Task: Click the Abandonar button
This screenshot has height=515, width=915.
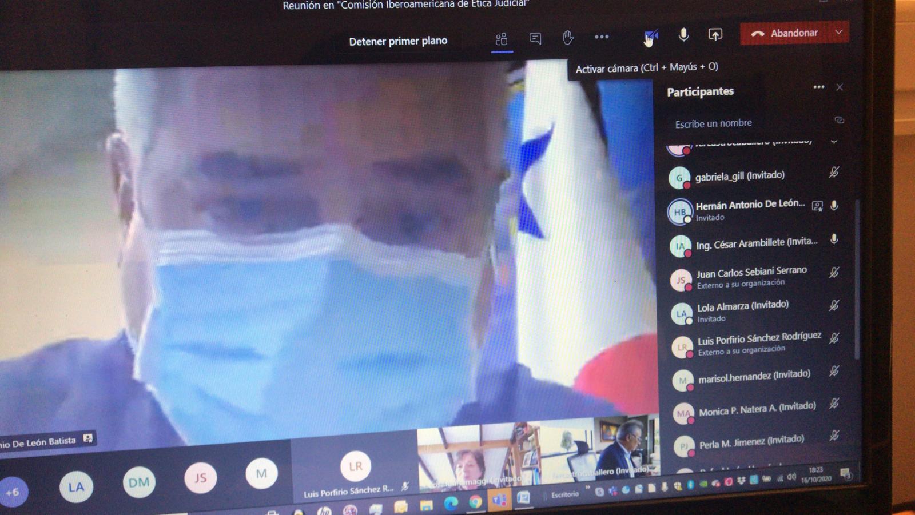Action: pos(784,33)
